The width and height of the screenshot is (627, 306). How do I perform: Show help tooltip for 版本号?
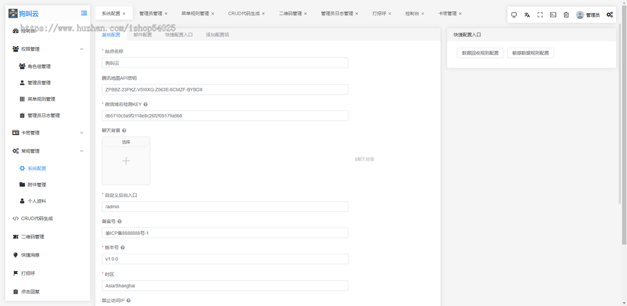[122, 247]
